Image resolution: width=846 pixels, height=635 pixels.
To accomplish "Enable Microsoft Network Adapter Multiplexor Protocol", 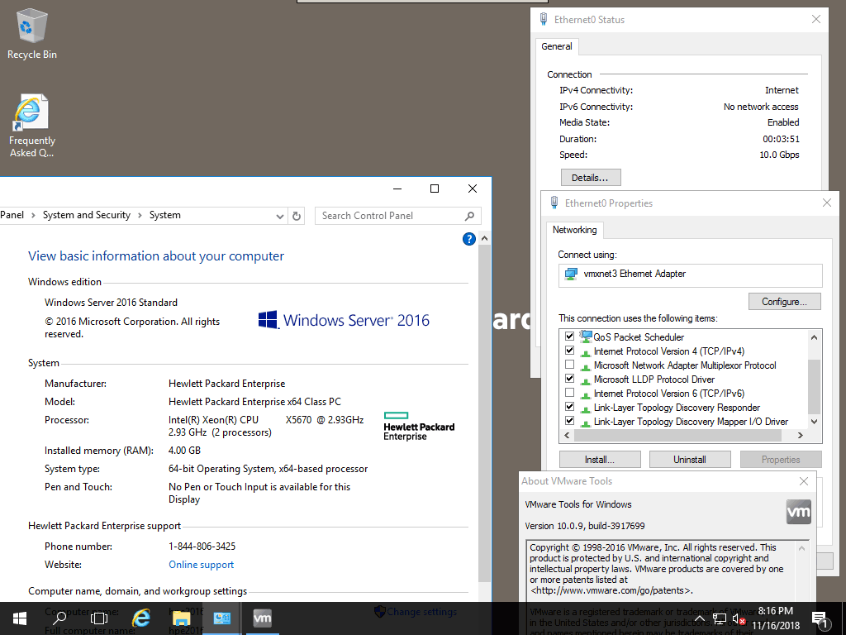I will coord(570,365).
